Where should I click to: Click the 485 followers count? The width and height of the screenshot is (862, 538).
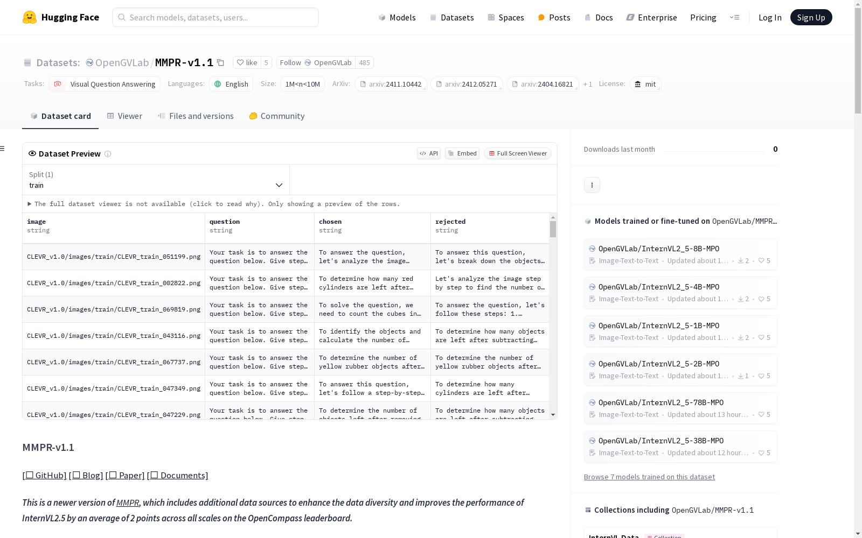[x=365, y=62]
